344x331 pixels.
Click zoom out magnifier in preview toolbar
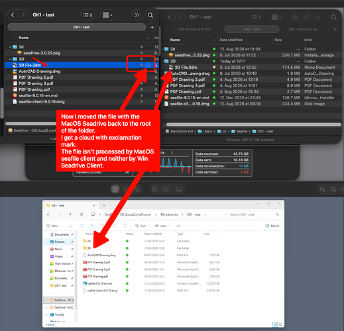click(x=322, y=189)
